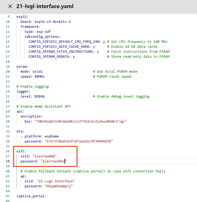Image resolution: width=197 pixels, height=202 pixels.
Task: Click line number 36 in the gutter
Action: coord(8,151)
